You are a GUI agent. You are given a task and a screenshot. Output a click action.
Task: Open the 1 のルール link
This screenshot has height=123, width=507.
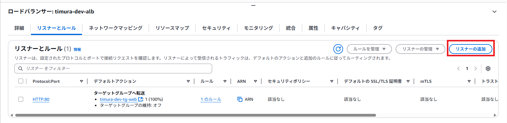(x=211, y=99)
